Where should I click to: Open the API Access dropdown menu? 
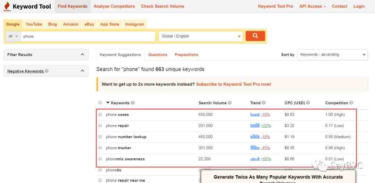pyautogui.click(x=312, y=7)
